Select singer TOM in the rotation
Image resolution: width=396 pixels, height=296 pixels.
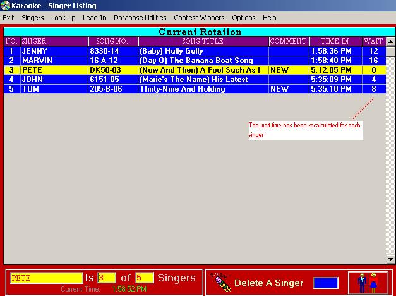[x=30, y=89]
